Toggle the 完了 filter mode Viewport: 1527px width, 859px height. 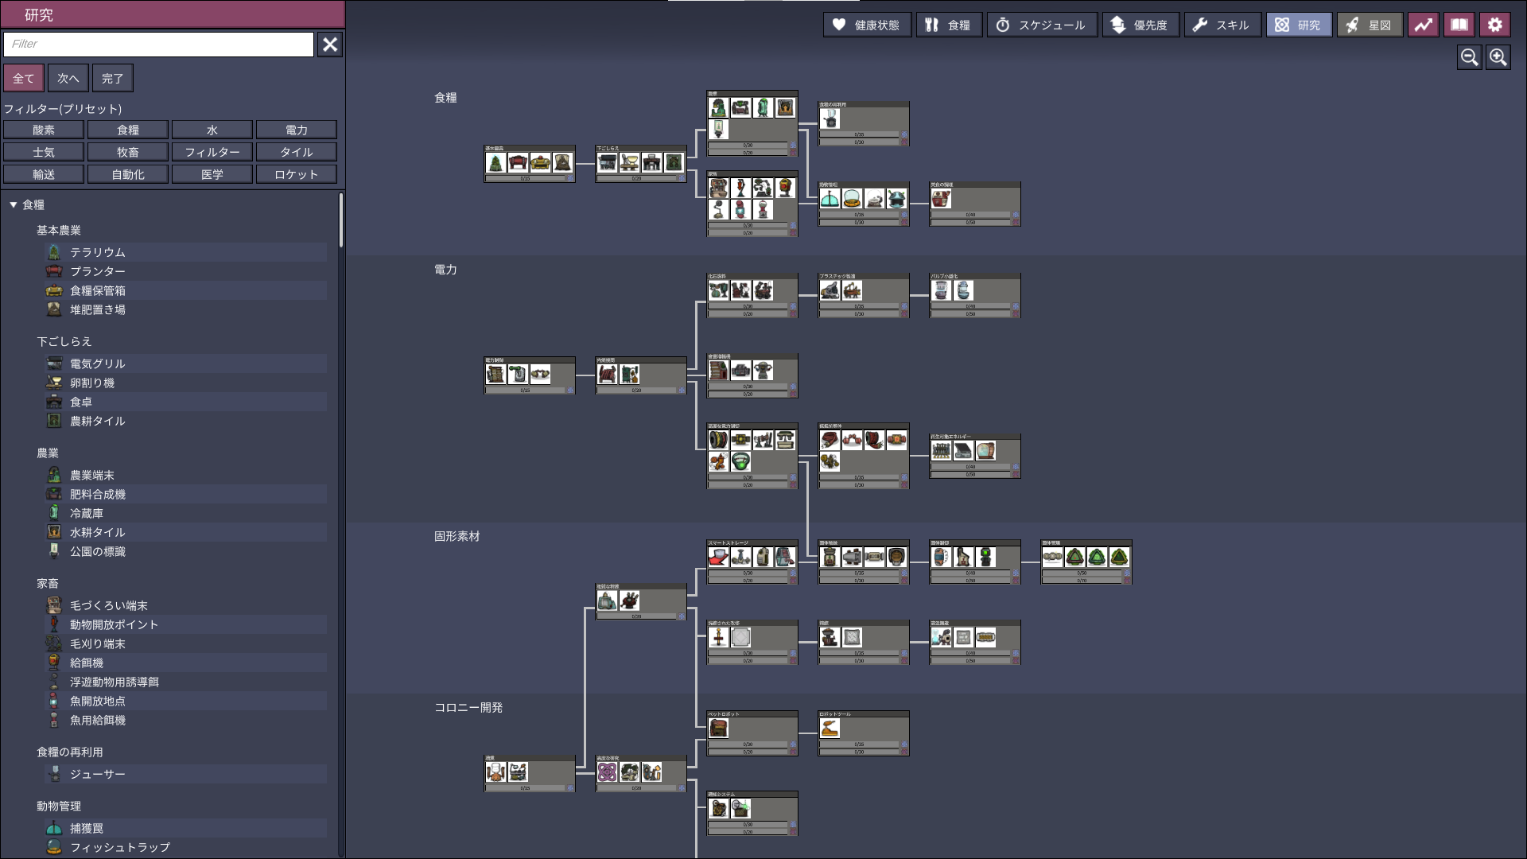click(112, 78)
